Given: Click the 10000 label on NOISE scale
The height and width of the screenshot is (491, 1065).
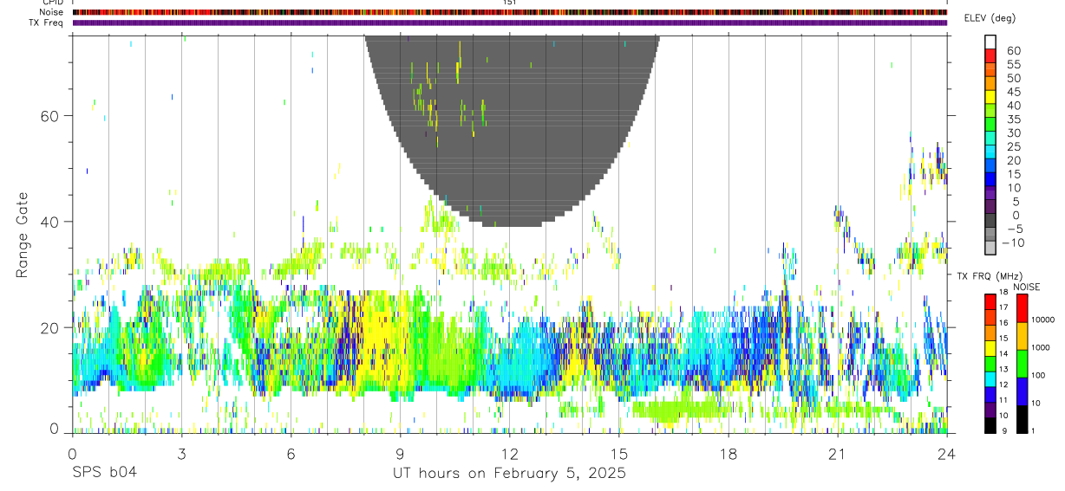Looking at the screenshot, I should (1042, 320).
